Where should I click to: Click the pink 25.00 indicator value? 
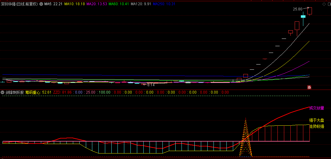coord(91,92)
